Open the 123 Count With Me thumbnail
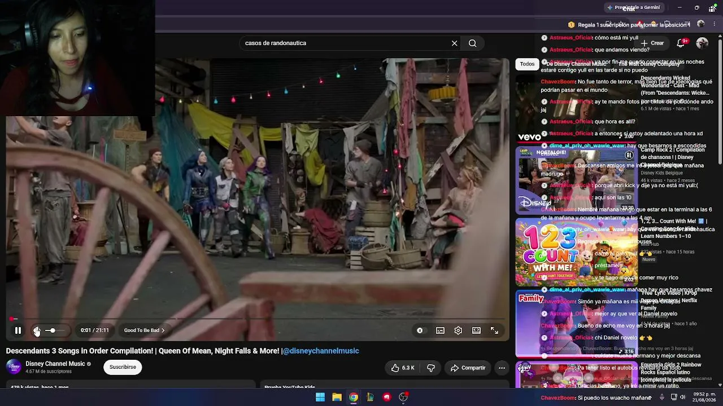 pos(576,252)
